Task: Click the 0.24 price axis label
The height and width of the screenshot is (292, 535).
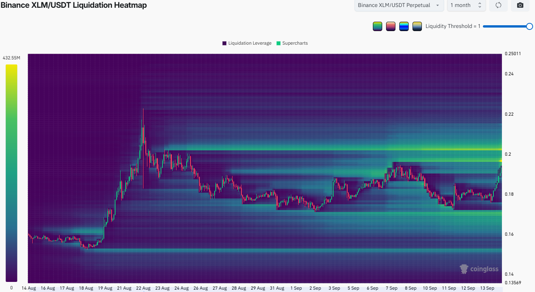Action: tap(509, 74)
